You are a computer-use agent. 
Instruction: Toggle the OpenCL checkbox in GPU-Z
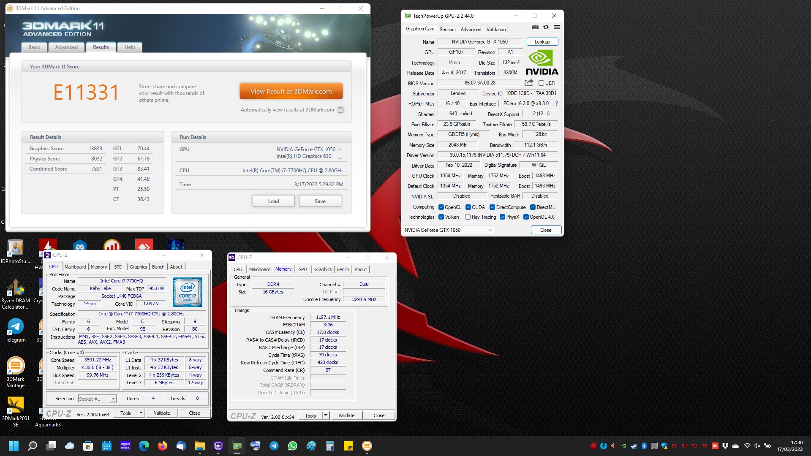coord(441,207)
